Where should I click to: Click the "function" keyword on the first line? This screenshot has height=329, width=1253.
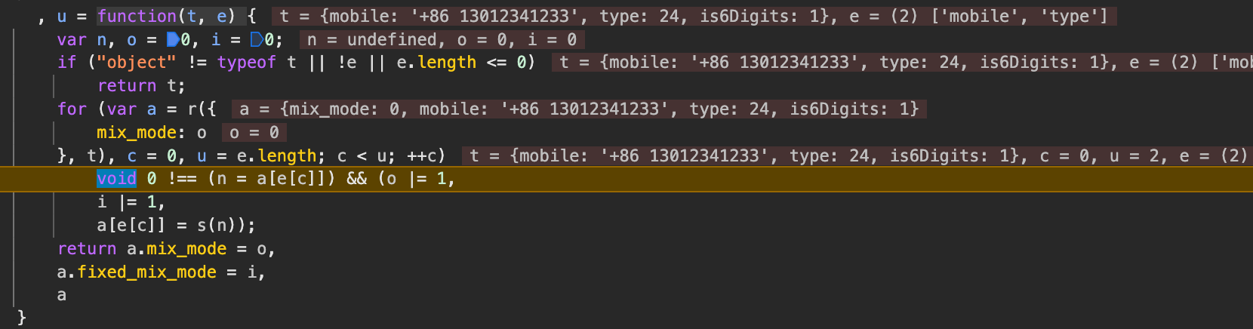click(x=137, y=16)
